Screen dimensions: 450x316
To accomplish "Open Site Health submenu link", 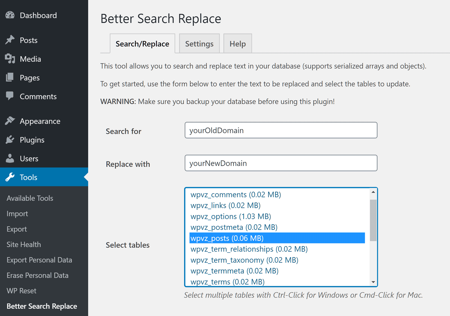I will 24,245.
